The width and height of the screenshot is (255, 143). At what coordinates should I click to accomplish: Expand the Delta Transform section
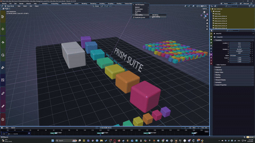(221, 65)
